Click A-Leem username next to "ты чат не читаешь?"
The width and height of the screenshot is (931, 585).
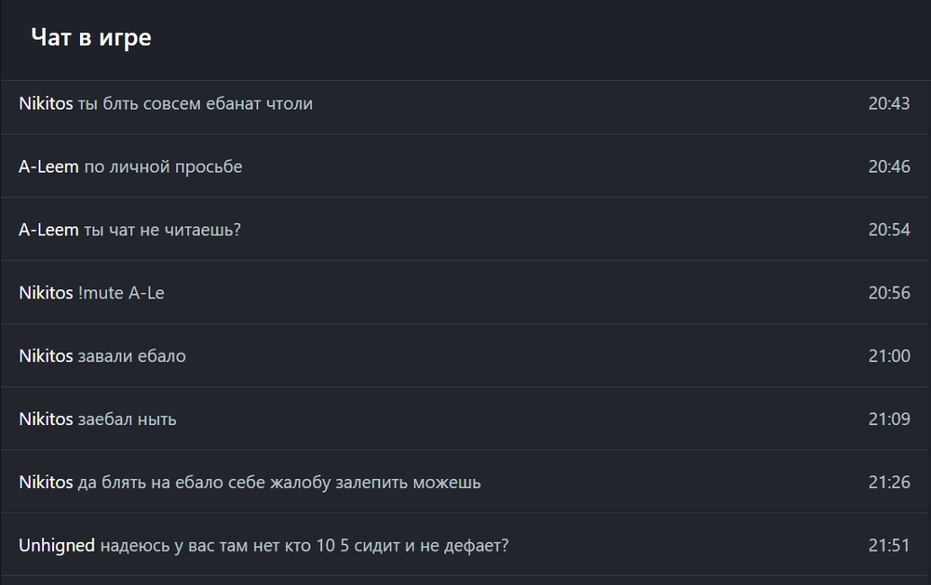(x=48, y=230)
